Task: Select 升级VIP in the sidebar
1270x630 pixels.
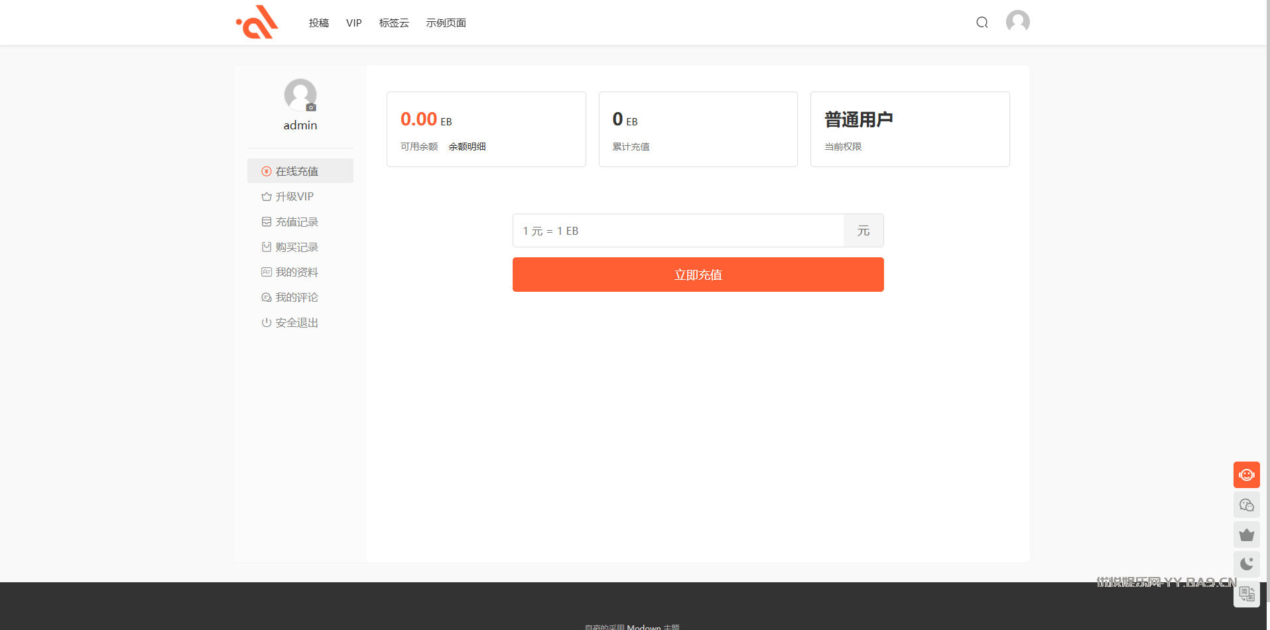Action: tap(294, 197)
